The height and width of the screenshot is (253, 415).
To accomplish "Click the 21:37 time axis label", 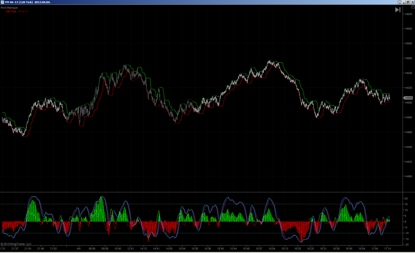I will pos(15,249).
